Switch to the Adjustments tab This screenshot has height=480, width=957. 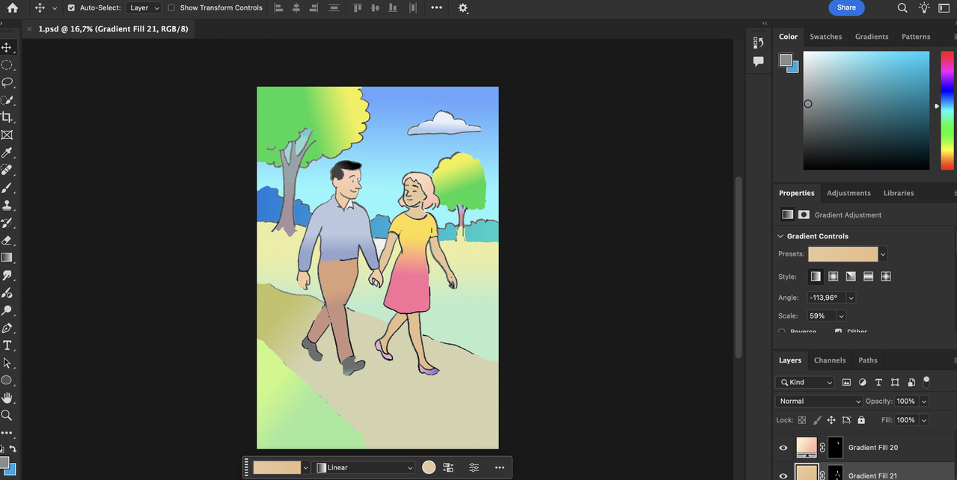[x=849, y=193]
